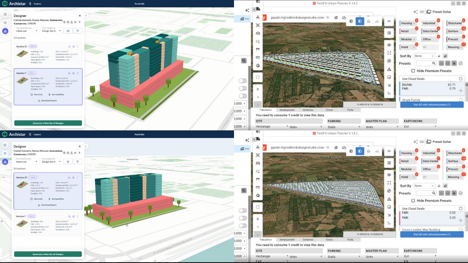
Task: Open Solution 23 more options in upper Archistar
Action: 78,46
